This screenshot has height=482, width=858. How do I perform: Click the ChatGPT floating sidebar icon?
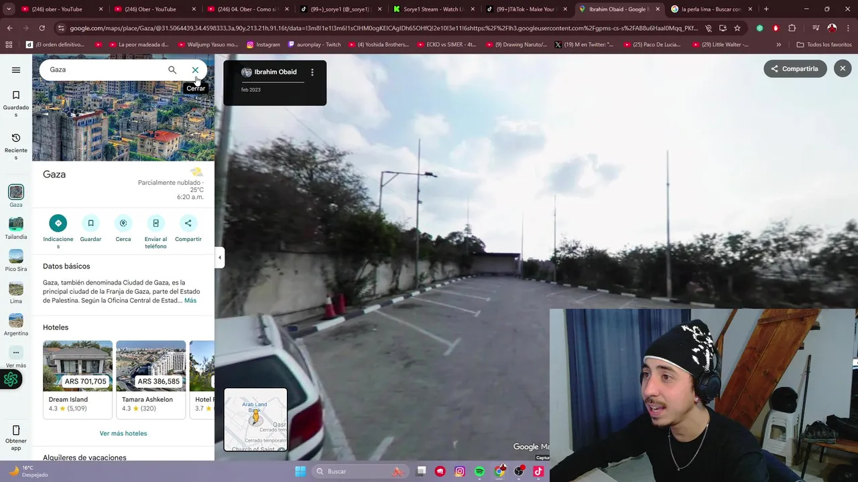11,380
